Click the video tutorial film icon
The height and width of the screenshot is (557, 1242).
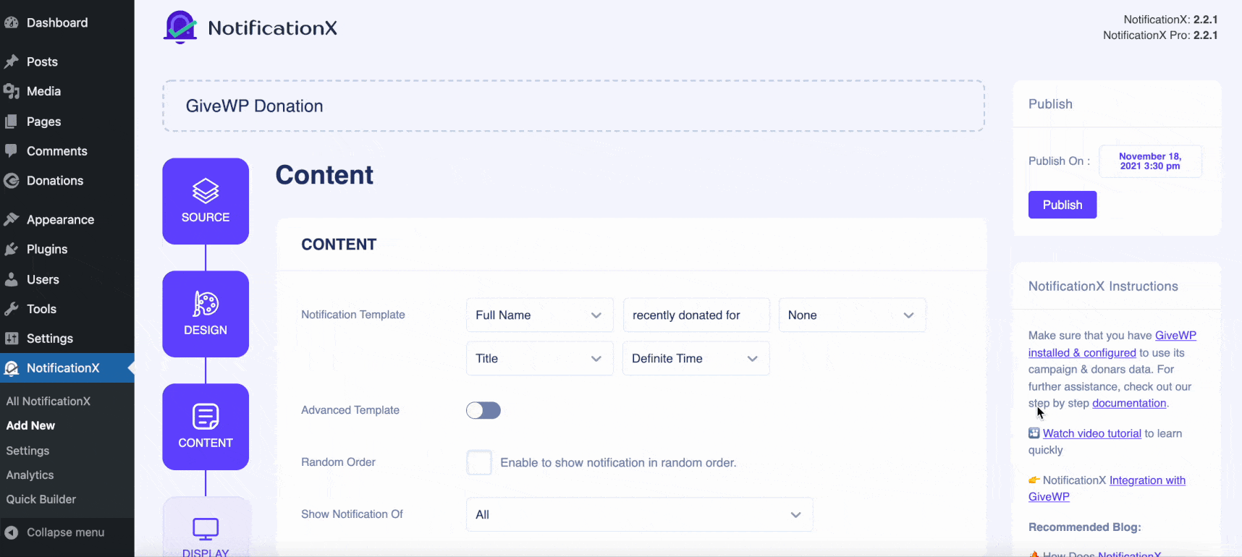tap(1034, 433)
